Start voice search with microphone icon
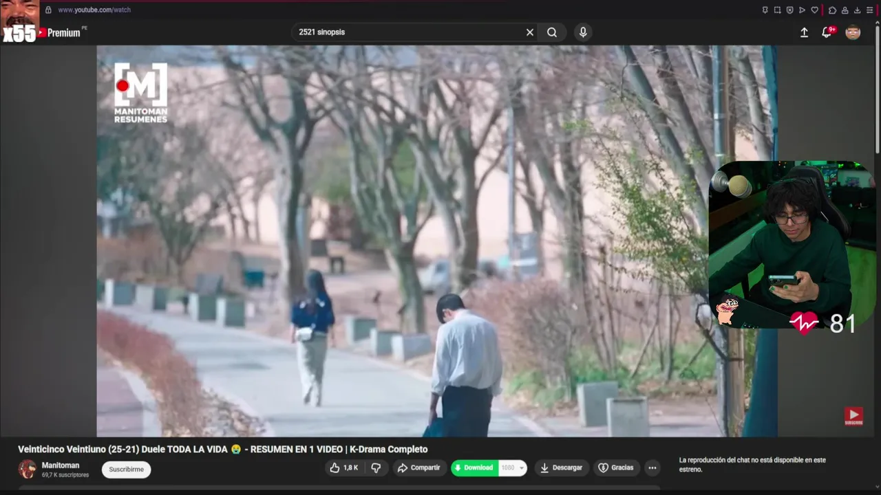This screenshot has width=881, height=495. click(x=583, y=32)
